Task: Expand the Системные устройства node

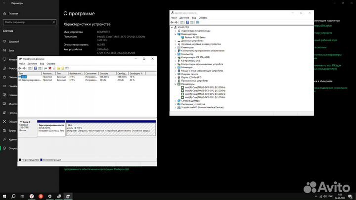Action: coord(175,104)
